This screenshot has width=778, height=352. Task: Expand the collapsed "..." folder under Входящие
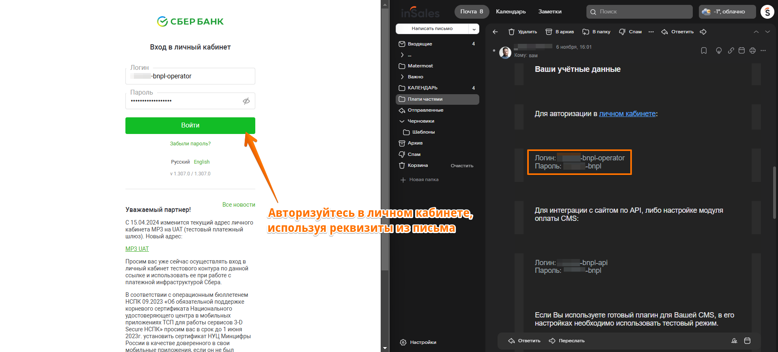[402, 55]
